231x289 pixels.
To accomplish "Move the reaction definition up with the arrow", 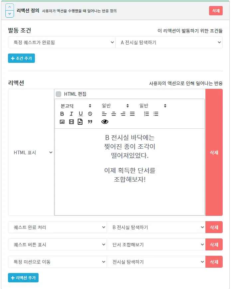I will tap(10, 7).
